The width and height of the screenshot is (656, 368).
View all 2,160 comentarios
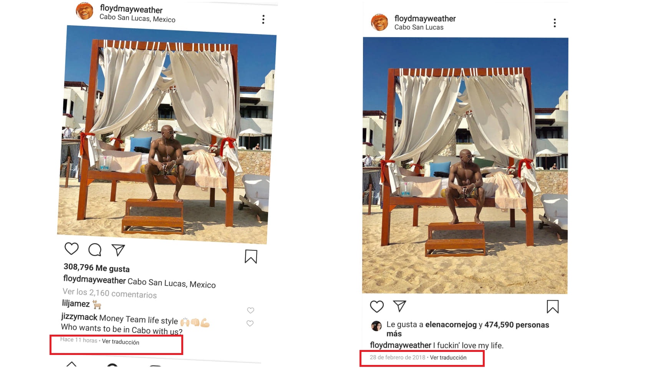[x=110, y=293]
